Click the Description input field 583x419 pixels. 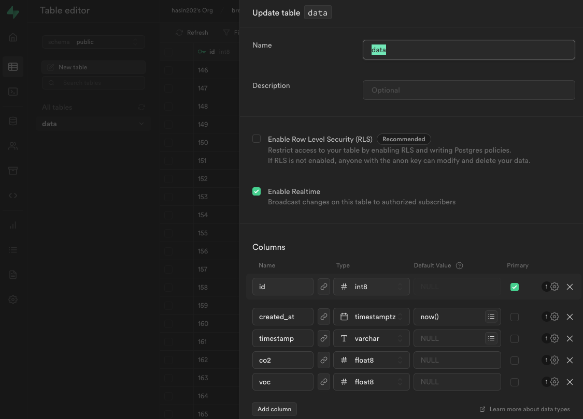[x=468, y=90]
